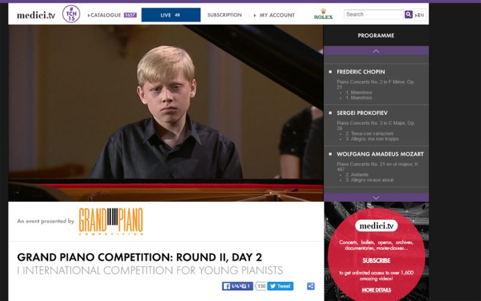The image size is (481, 301).
Task: Click More Details in red circle
Action: [376, 290]
